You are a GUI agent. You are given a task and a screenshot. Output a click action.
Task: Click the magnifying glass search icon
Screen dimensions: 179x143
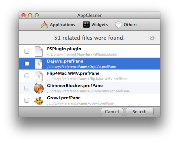[152, 38]
